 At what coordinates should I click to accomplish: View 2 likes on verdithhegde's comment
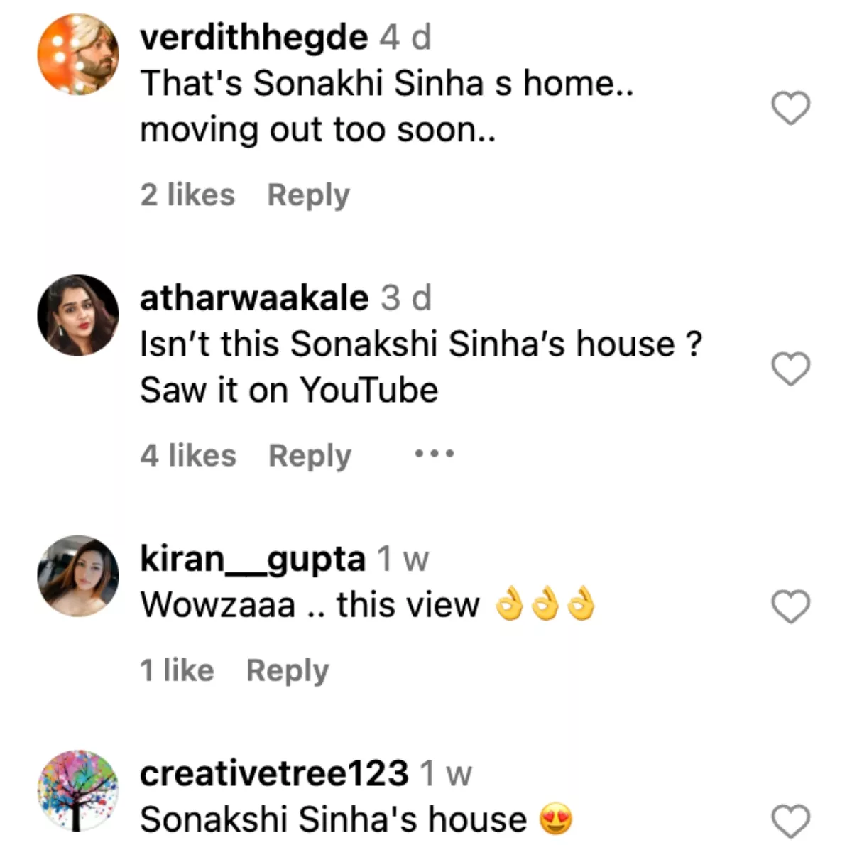[x=187, y=195]
